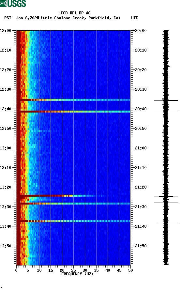
Task: Click the '21:30' UTC time label
Action: 141,207
